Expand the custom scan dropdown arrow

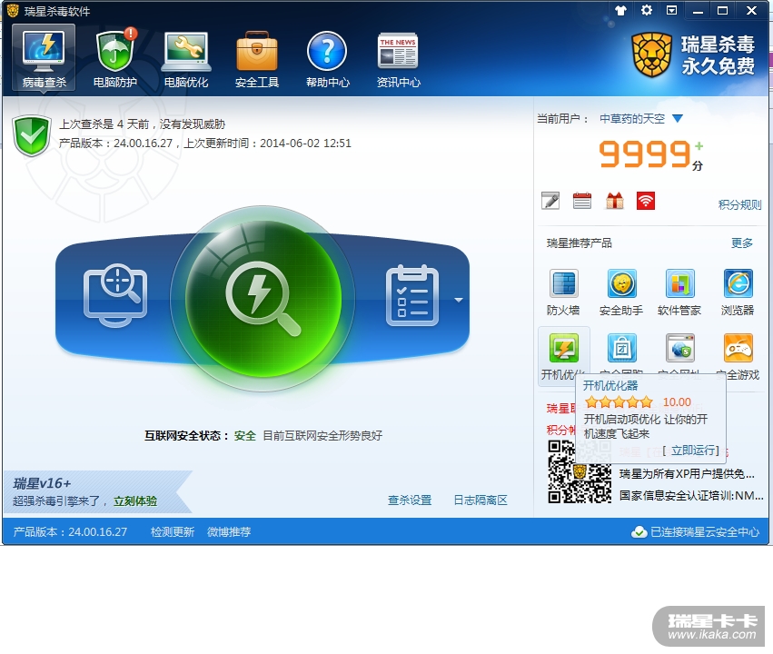(459, 300)
